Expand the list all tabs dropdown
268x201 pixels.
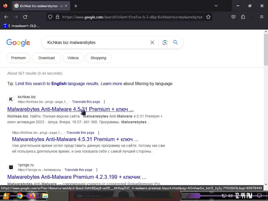point(216,6)
